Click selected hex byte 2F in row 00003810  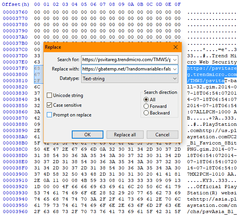coord(37,81)
